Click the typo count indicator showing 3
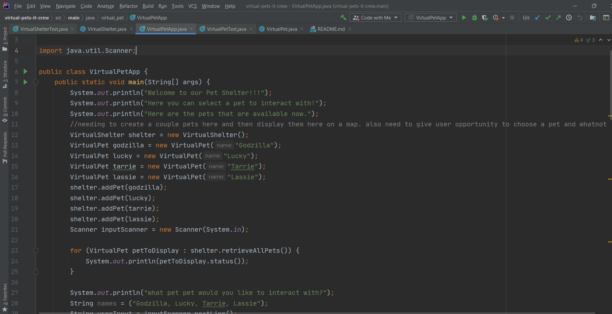Viewport: 612px width, 314px height. (590, 40)
